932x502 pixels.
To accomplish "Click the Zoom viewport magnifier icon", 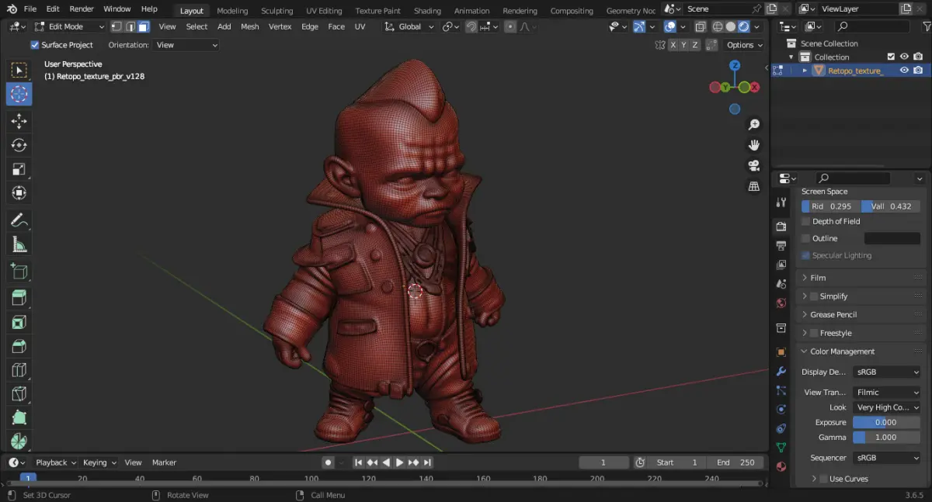I will point(753,125).
